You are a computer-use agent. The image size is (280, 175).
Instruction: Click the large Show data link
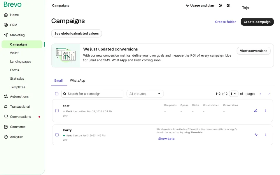(166, 139)
